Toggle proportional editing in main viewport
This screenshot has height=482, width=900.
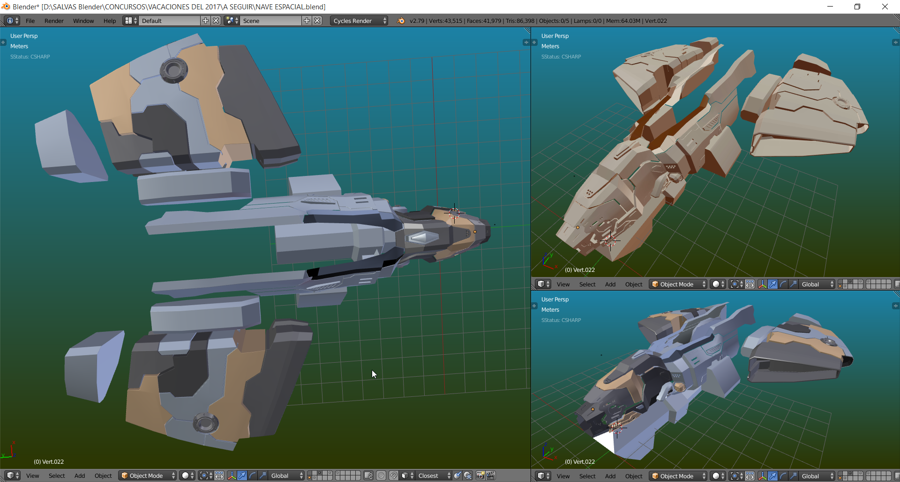tap(382, 475)
